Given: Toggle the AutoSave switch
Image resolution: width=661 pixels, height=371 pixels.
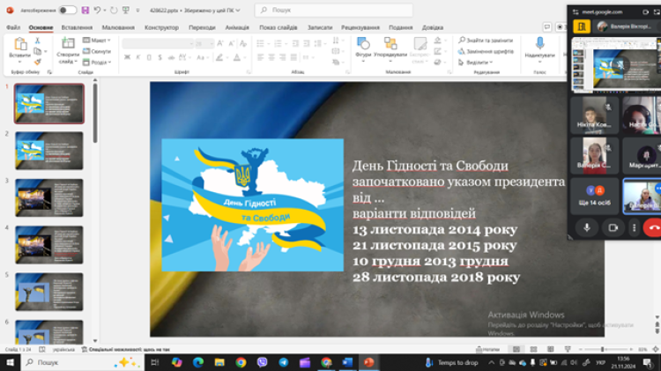Looking at the screenshot, I should (67, 11).
